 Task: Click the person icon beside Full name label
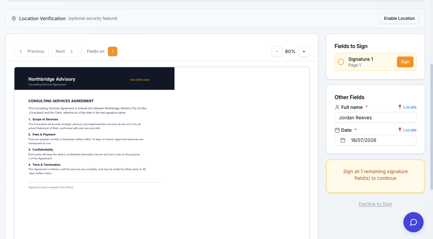337,107
